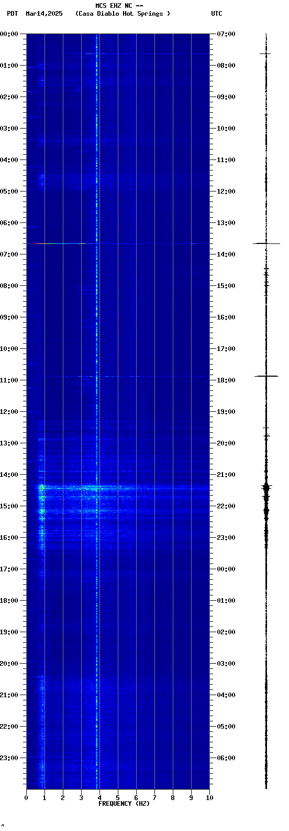Click the UTC time label '12:00'
The image size is (289, 831).
tap(226, 191)
